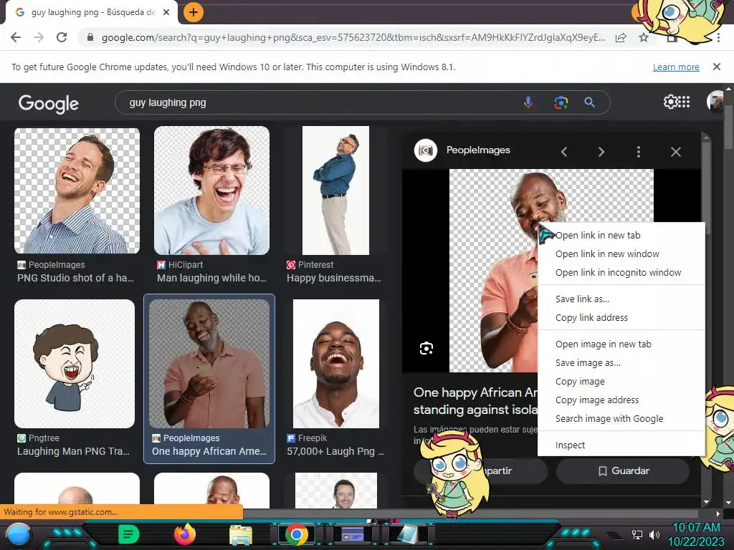Open the Chrome three-dot menu
Viewport: 734px width, 550px height.
(x=718, y=37)
